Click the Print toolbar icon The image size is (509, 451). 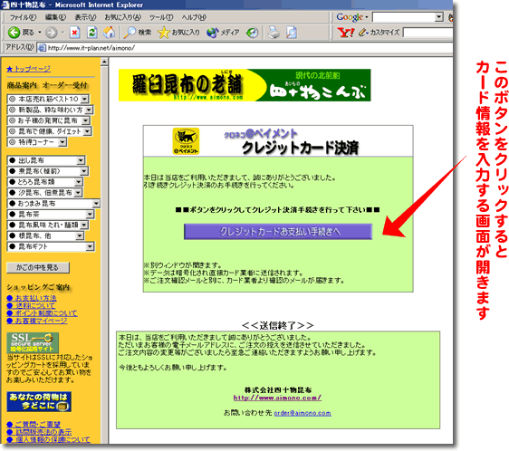pos(274,33)
